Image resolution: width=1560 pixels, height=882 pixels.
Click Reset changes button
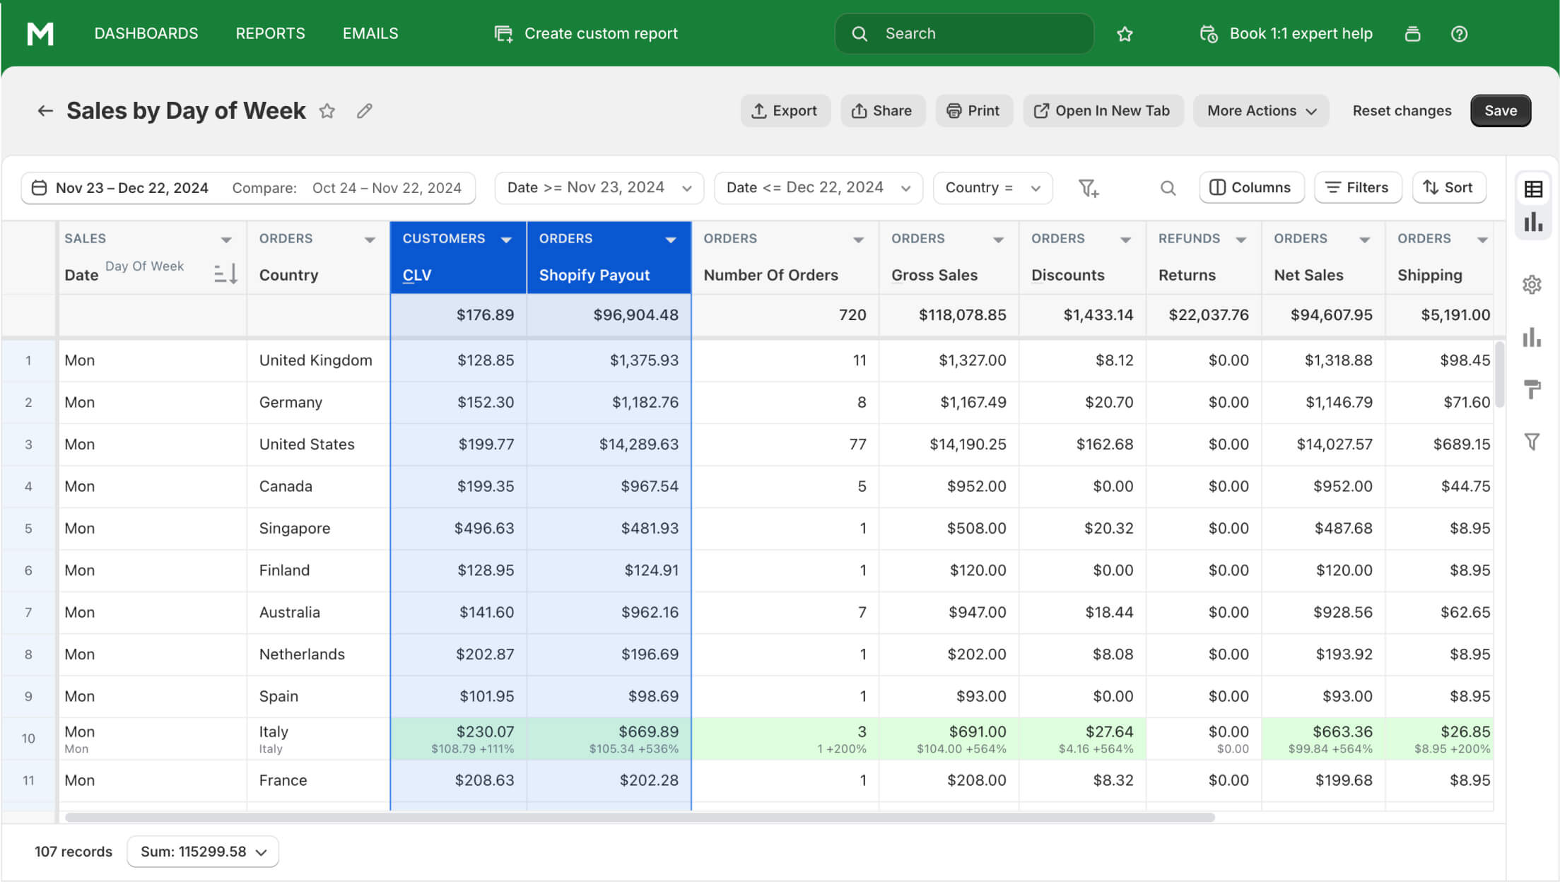click(1402, 110)
